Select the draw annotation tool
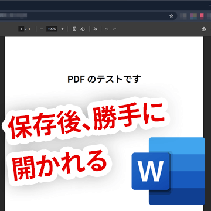This screenshot has width=211, height=211. pyautogui.click(x=95, y=29)
